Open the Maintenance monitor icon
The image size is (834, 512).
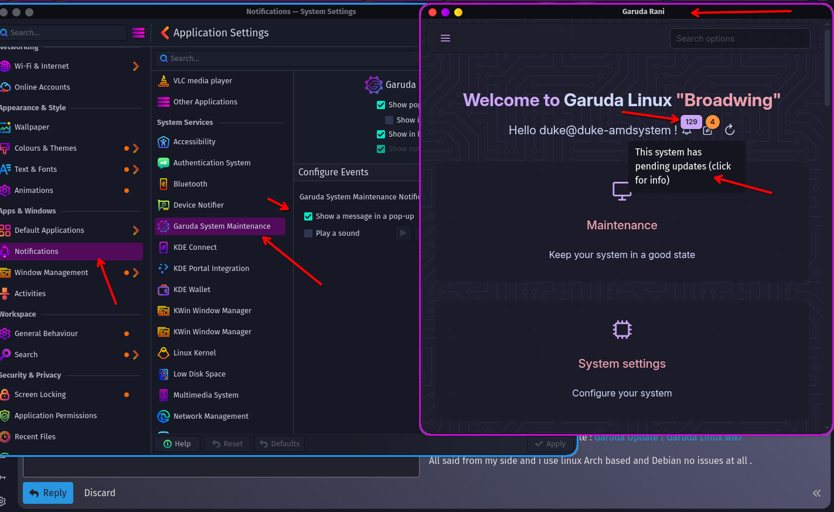pos(621,191)
